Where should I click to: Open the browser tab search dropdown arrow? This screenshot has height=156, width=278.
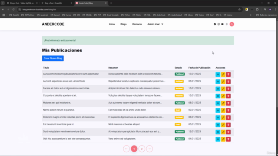point(3,3)
